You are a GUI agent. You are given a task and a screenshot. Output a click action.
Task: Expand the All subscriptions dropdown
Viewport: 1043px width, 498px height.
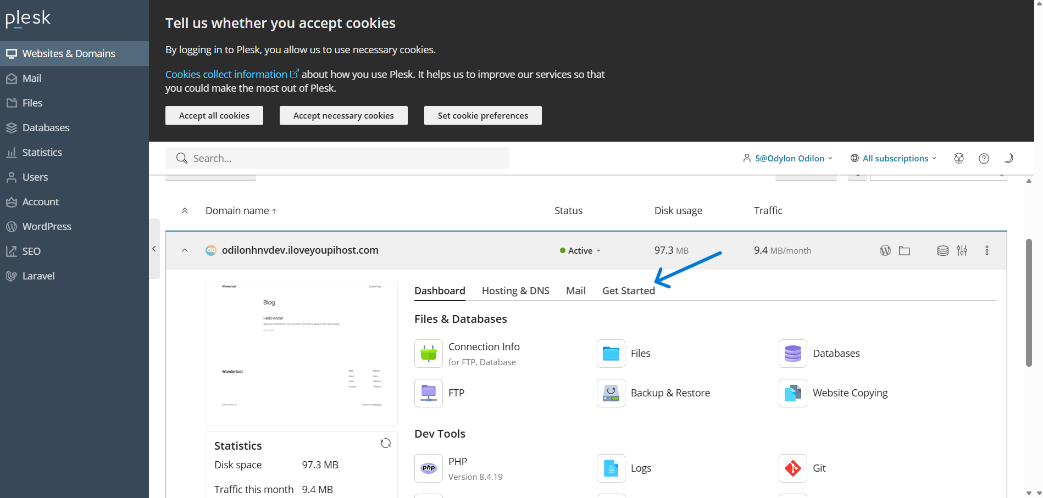click(x=894, y=158)
